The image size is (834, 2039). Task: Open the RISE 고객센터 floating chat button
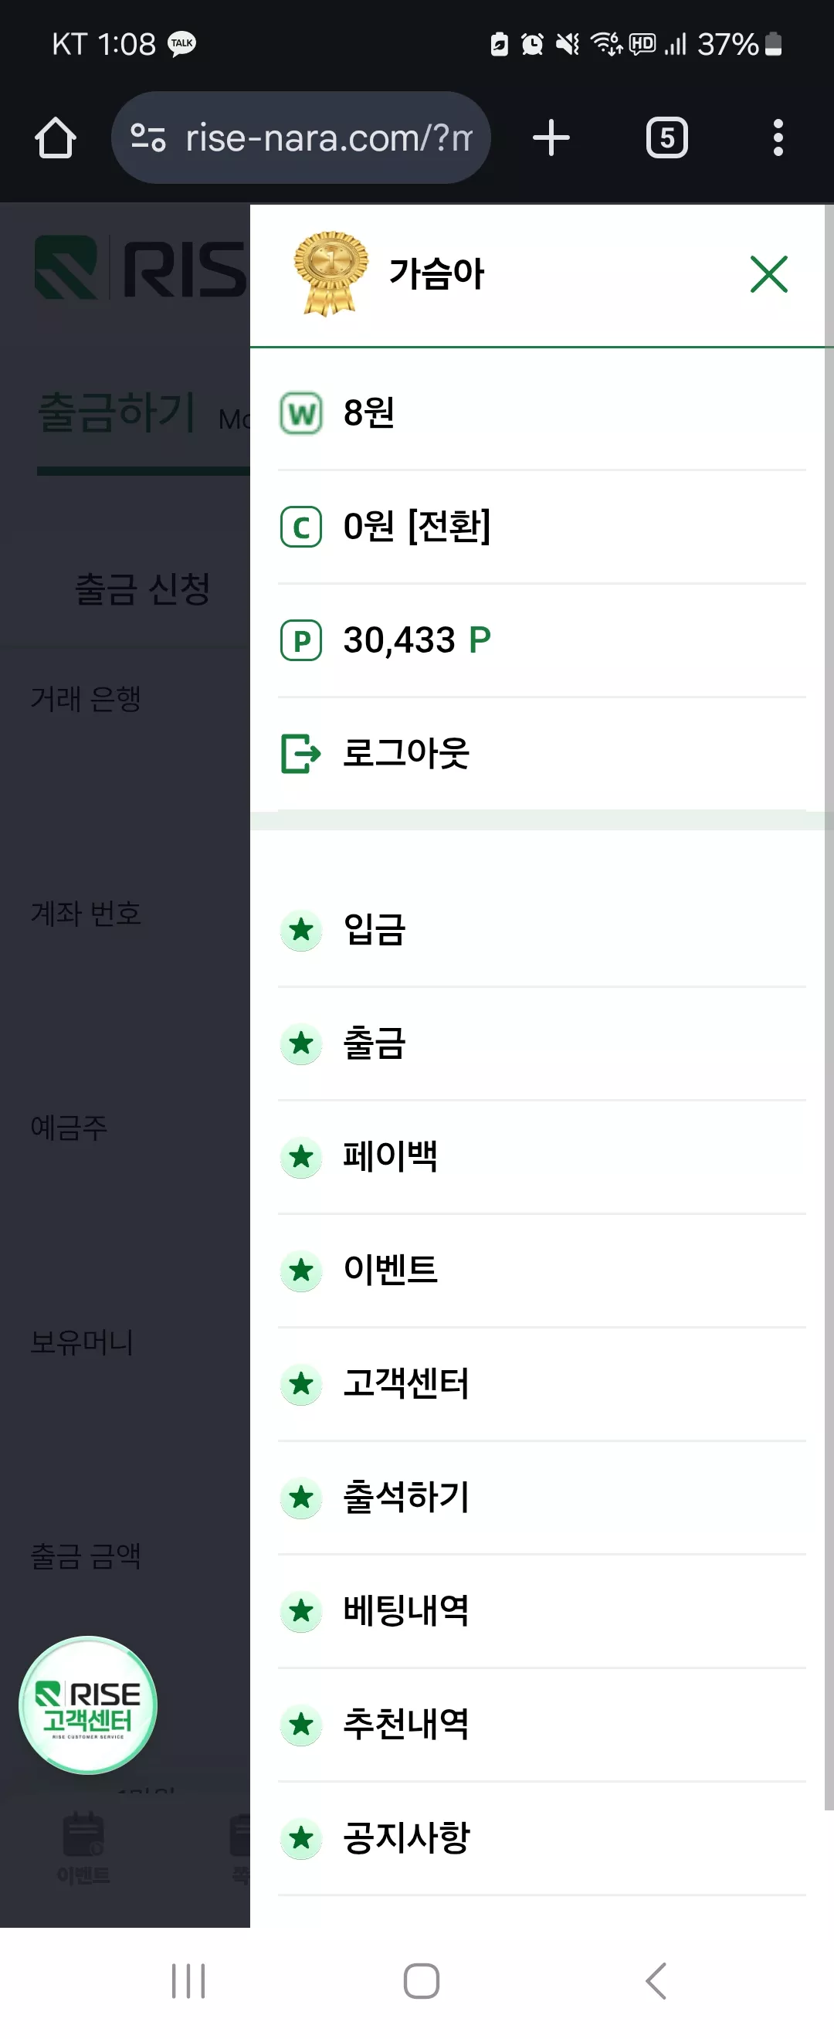[88, 1704]
